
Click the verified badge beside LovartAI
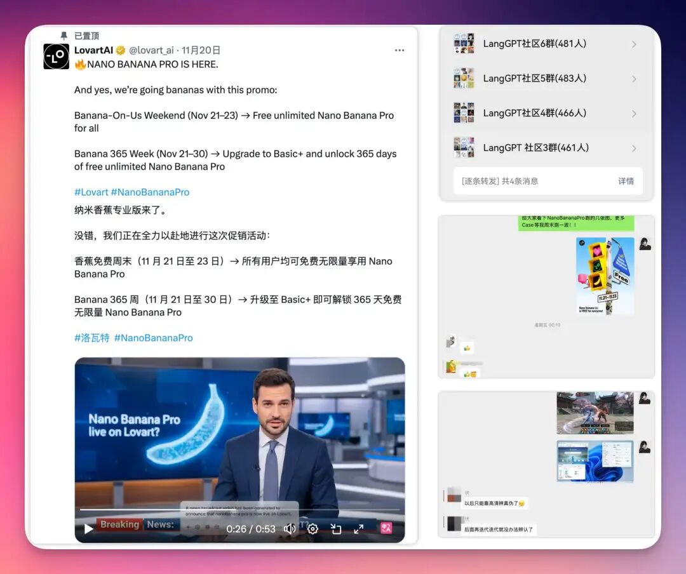pos(121,50)
